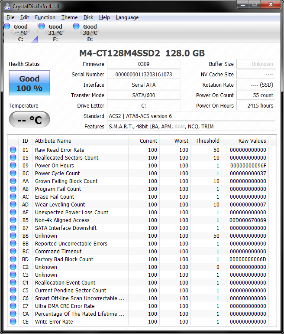Select the E: drive tab at 31 °C

point(55,33)
